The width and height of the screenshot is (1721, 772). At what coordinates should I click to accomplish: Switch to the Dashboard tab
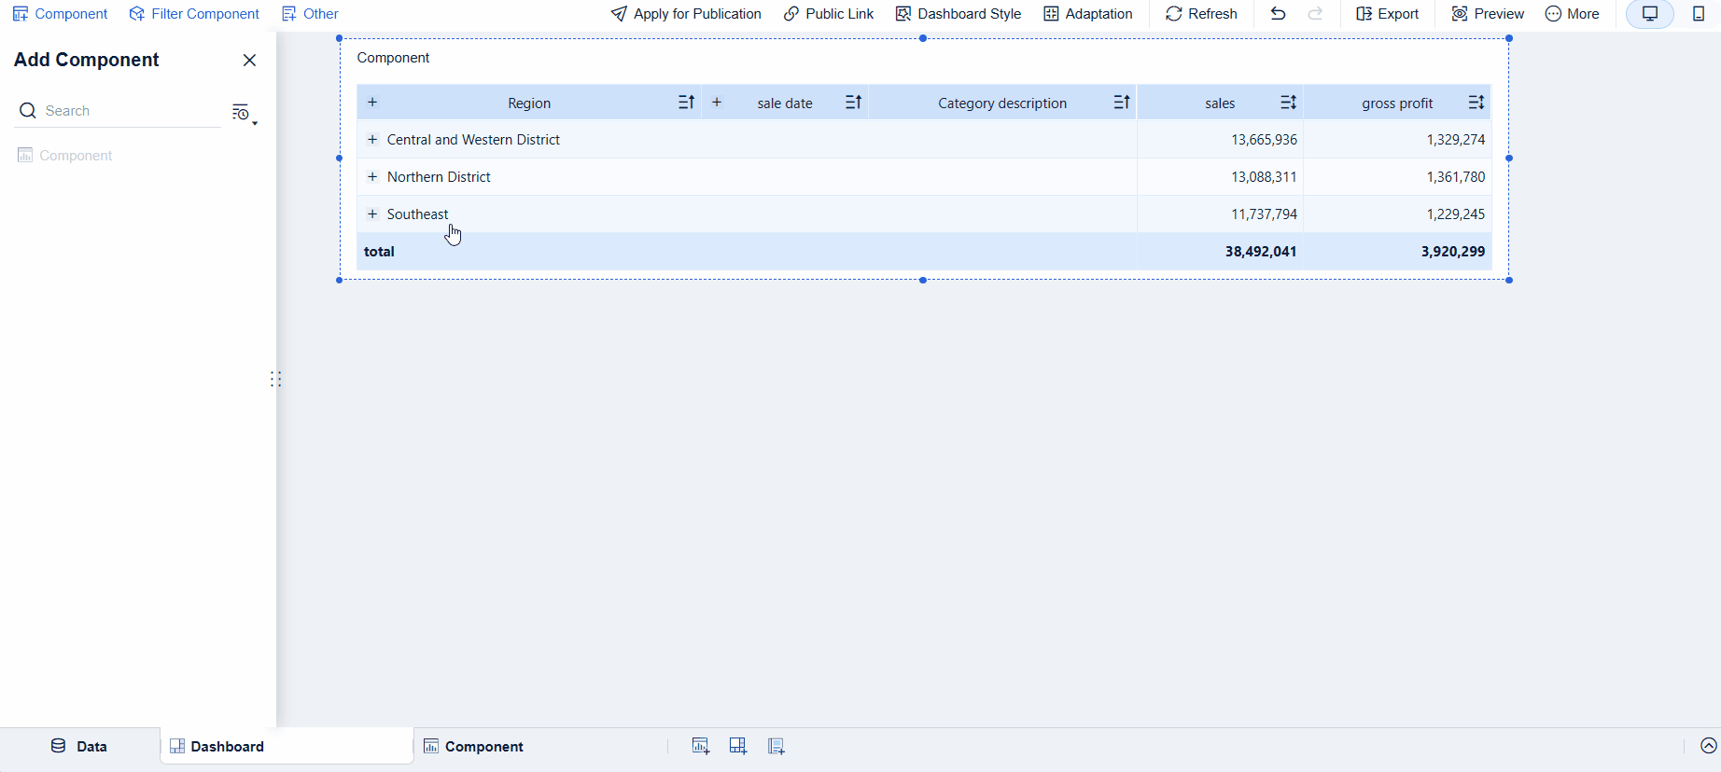287,747
